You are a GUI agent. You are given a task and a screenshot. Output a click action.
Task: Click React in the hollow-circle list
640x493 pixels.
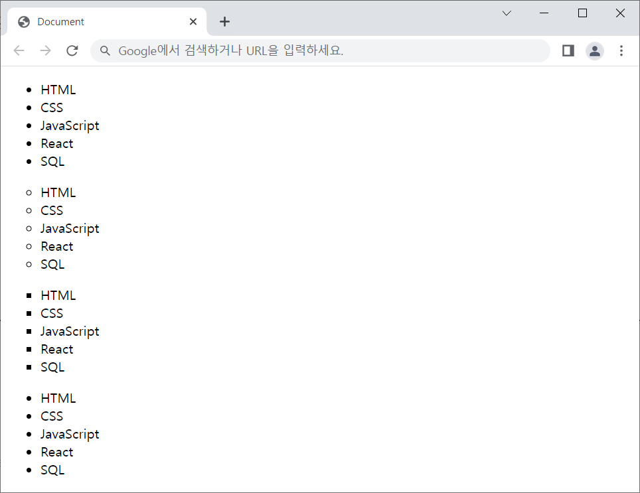pos(56,246)
